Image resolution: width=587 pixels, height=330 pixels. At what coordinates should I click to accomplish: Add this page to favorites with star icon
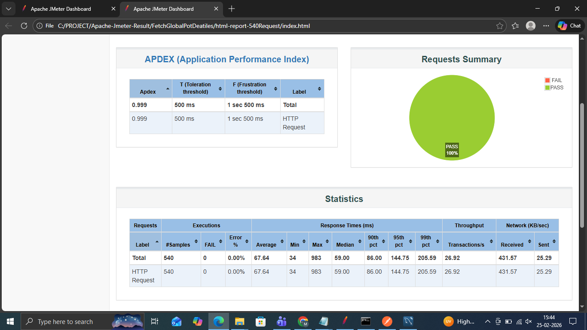coord(499,26)
